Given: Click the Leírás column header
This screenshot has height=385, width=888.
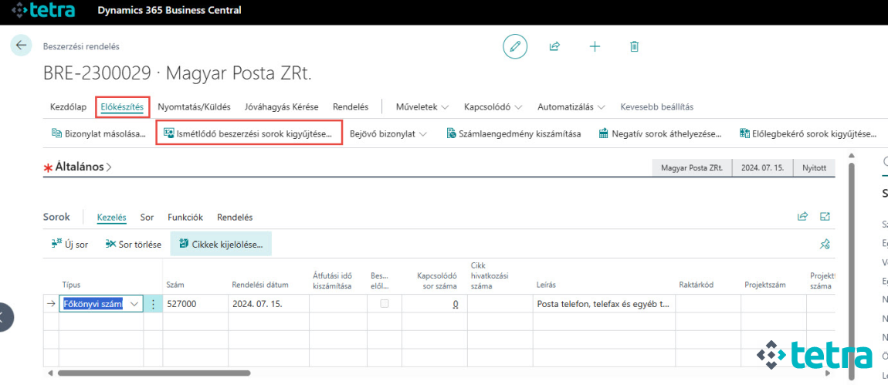Looking at the screenshot, I should click(x=547, y=285).
